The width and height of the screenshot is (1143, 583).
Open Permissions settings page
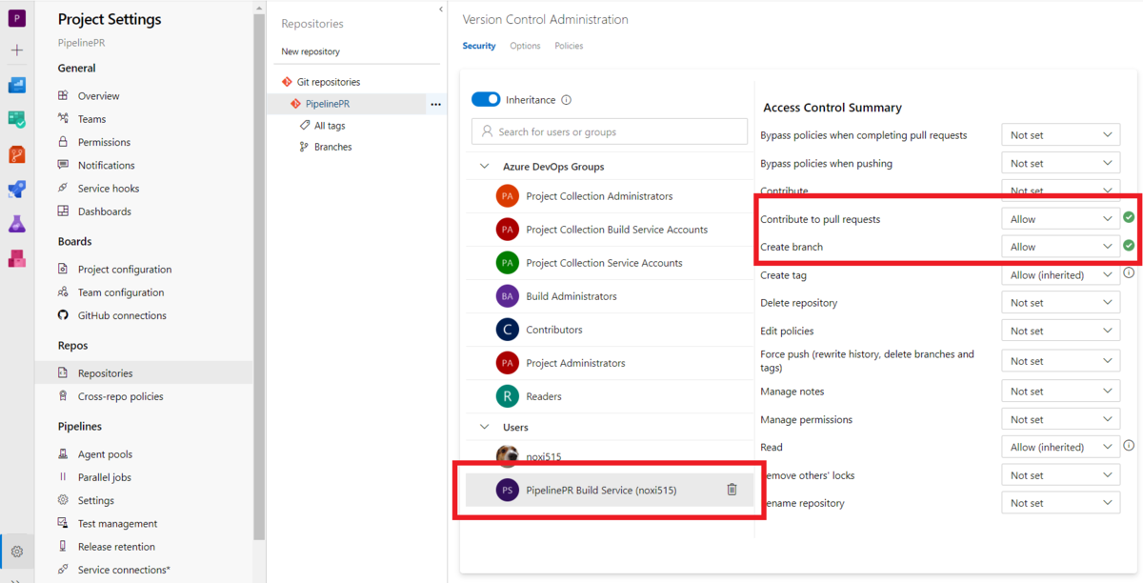pyautogui.click(x=105, y=142)
